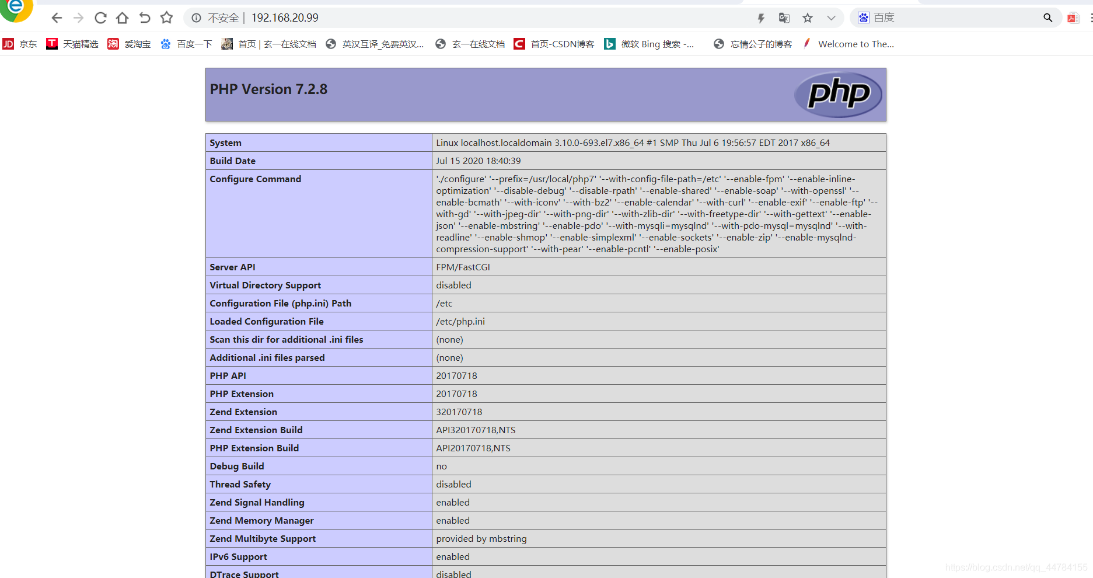Screen dimensions: 1093x578
Task: Expand address bar dropdown chevron
Action: pos(831,18)
